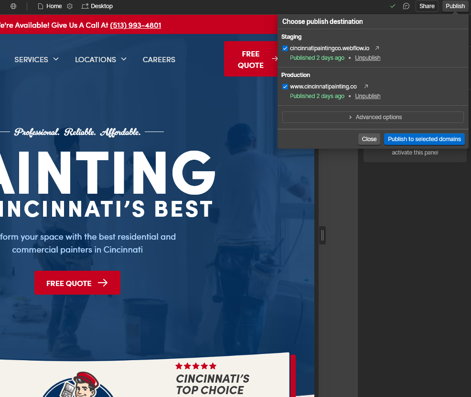
Task: Click the Publish button in top bar
Action: (455, 6)
